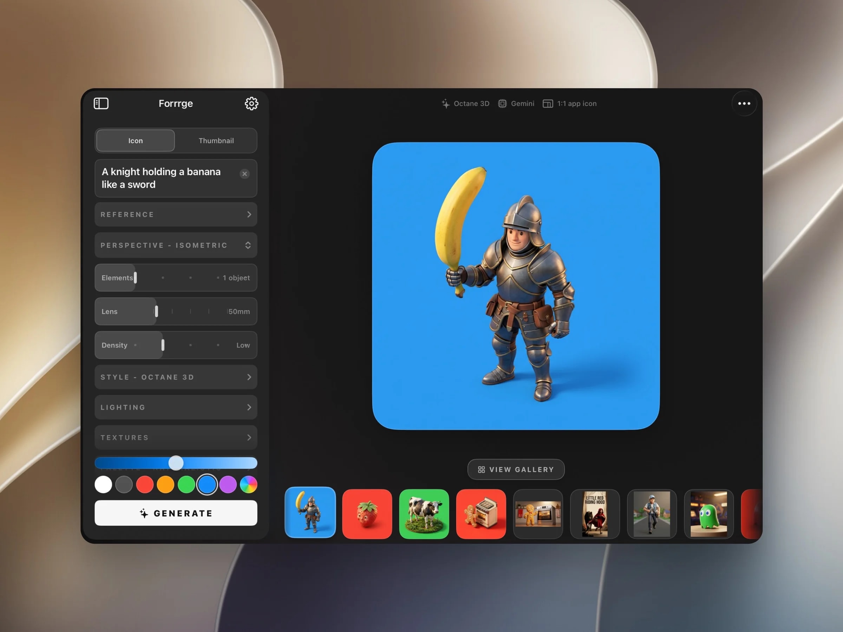Select the Octane 3D style label
The image size is (843, 632).
471,104
